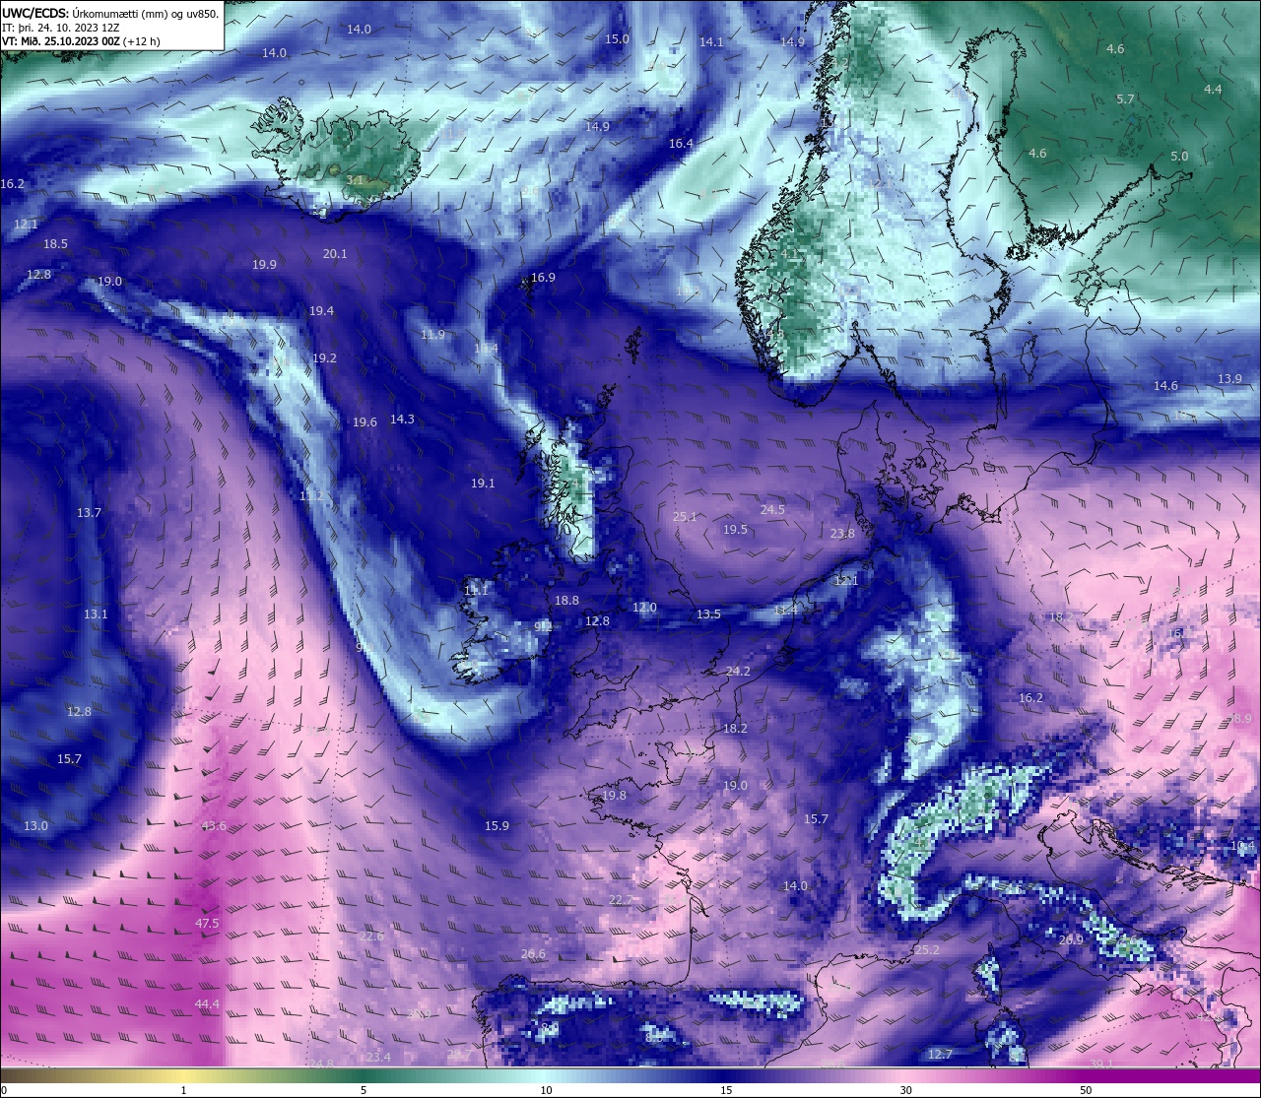Viewport: 1261px width, 1098px height.
Task: Select the 13.7 value label
Action: coord(89,513)
